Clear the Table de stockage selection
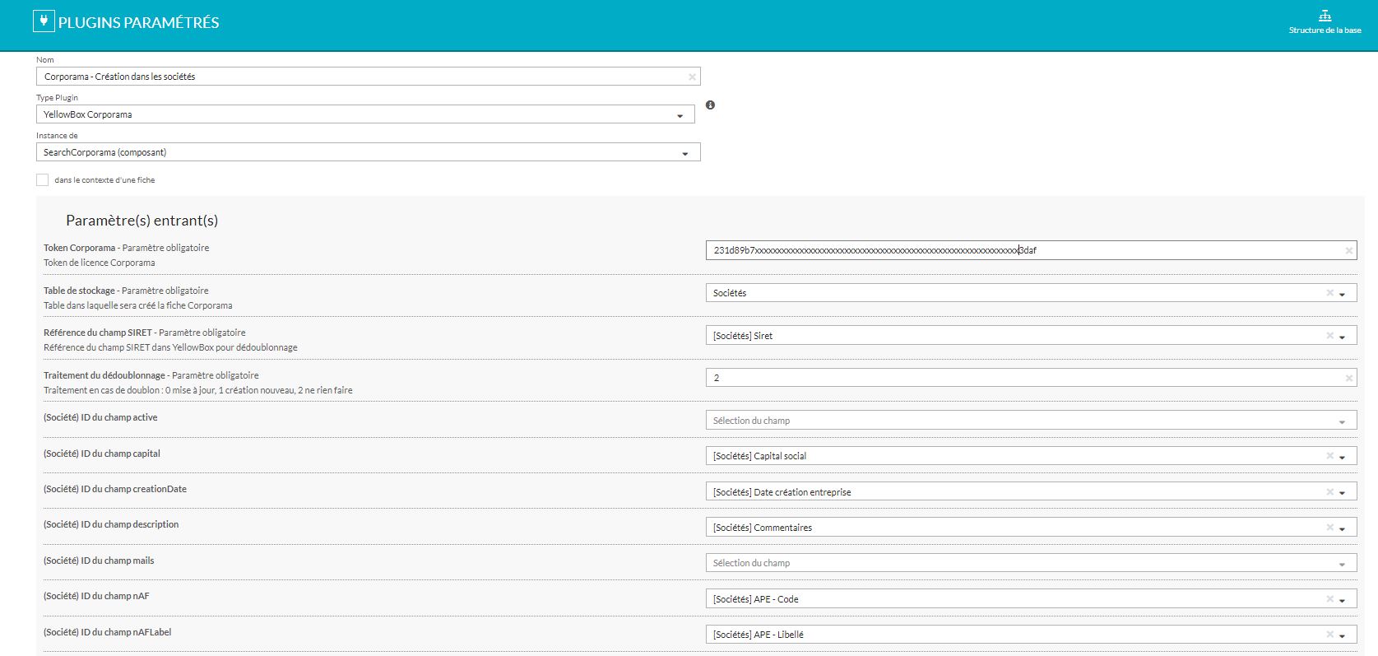Screen dimensions: 1378x656 tap(1329, 293)
